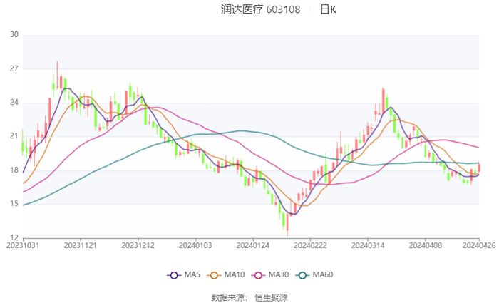Click the 20240103 date axis label
Screen dimensions: 499x303
click(x=195, y=245)
